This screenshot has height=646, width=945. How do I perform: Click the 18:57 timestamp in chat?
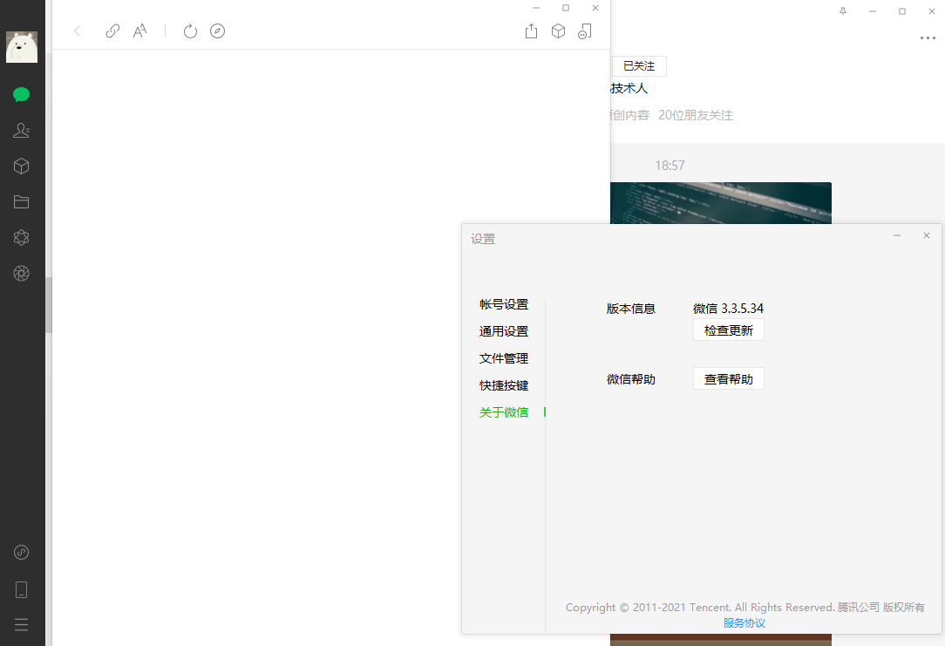click(x=670, y=165)
